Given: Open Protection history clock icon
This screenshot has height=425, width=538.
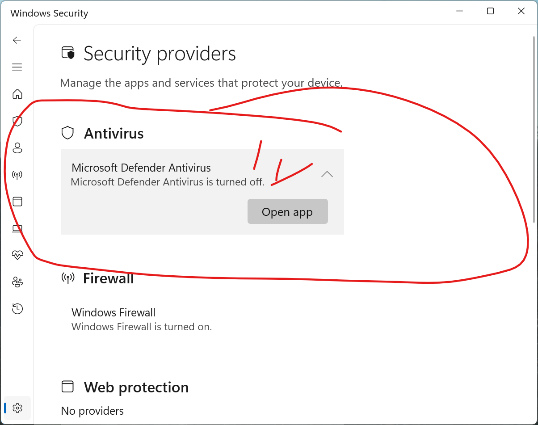Looking at the screenshot, I should [x=17, y=308].
